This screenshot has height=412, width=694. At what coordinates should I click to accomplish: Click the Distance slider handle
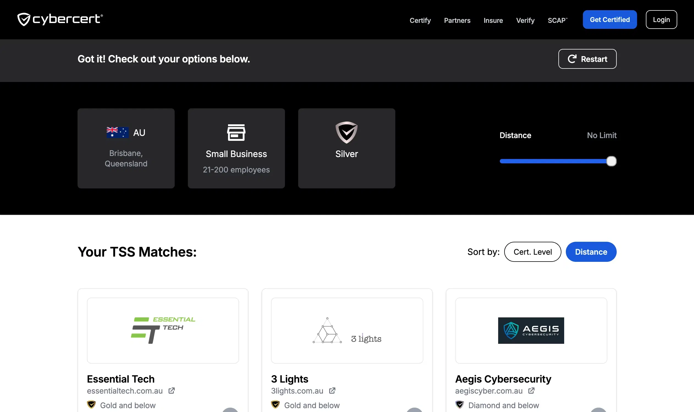click(611, 161)
